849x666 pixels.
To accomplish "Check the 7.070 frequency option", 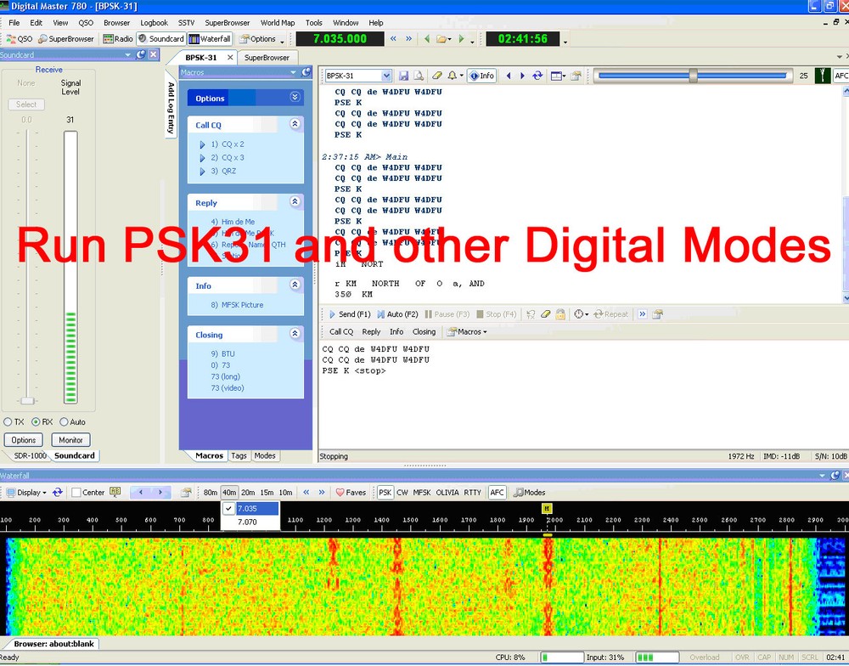I will 249,521.
